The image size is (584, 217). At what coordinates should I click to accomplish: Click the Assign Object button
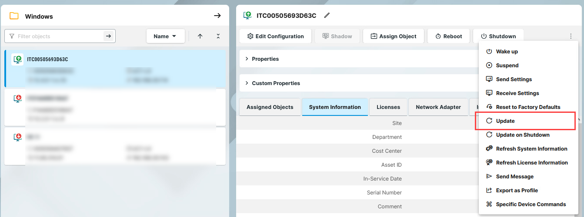[x=393, y=36]
